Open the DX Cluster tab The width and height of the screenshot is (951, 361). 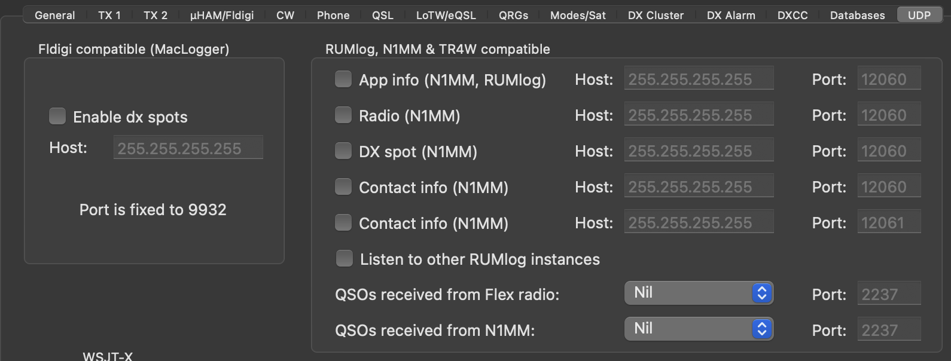pos(656,15)
